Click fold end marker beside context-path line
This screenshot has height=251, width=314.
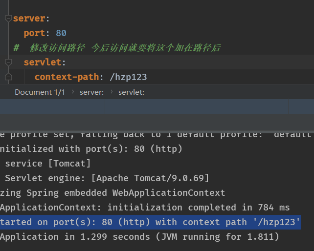8,77
